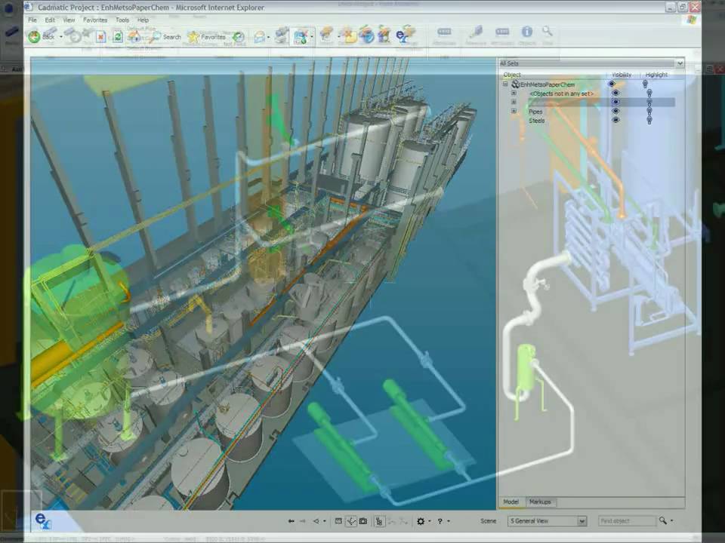Open the Home page icon

coord(134,37)
